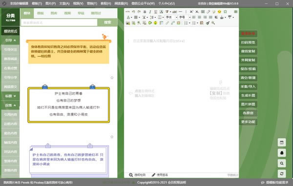293x186 pixels.
Task: Click the search icon on right side
Action: click(x=282, y=164)
